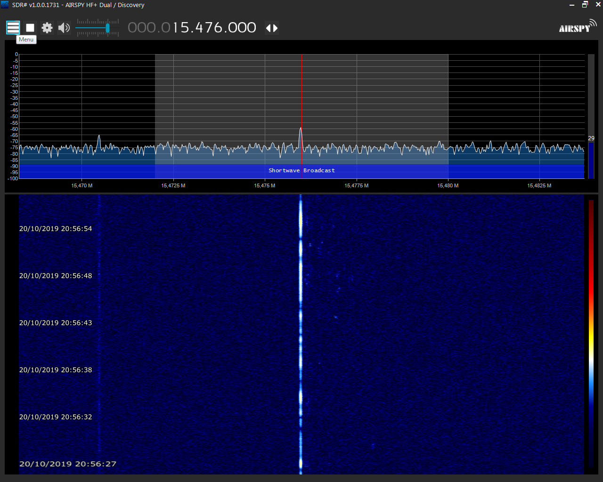Click the frequency display 15.476.000
603x482 pixels.
pos(192,28)
